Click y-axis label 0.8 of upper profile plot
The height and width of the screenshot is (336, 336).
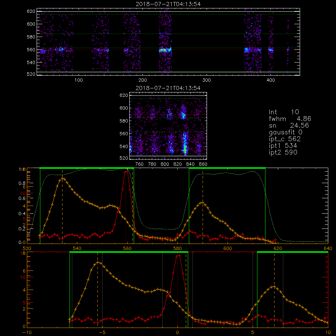(22, 183)
